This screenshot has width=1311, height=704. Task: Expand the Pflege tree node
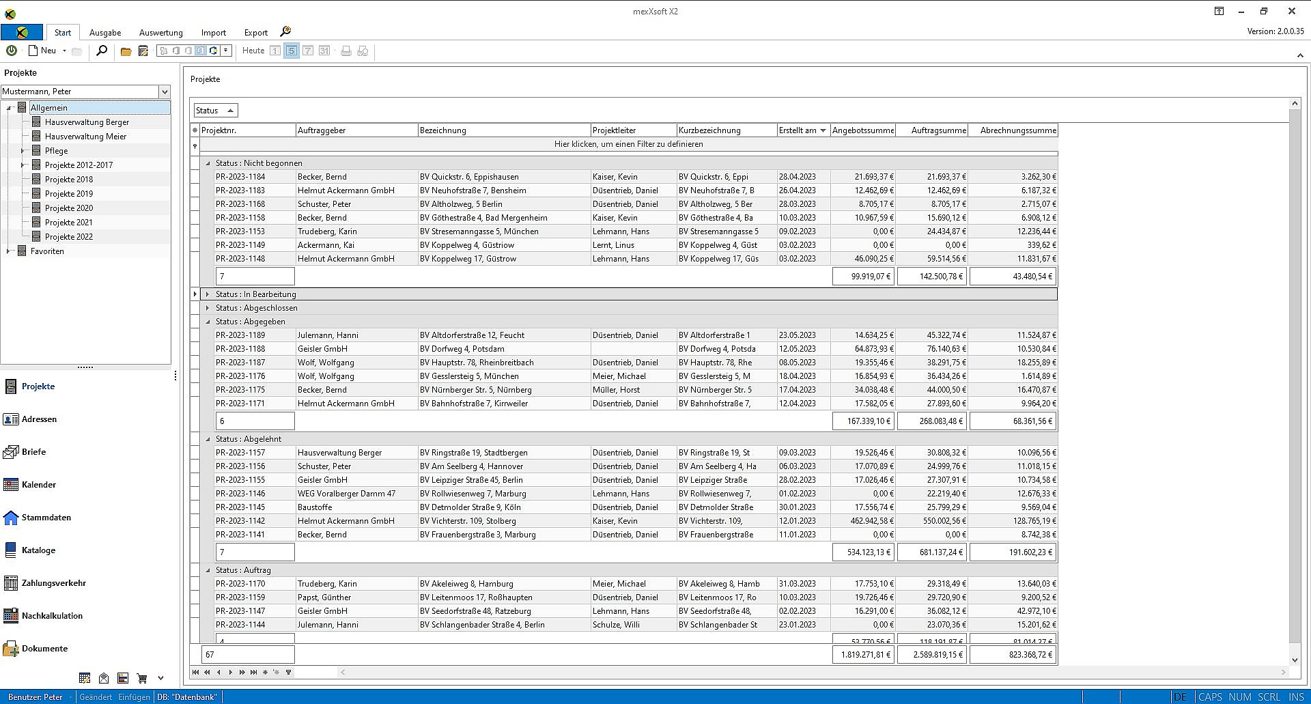23,151
